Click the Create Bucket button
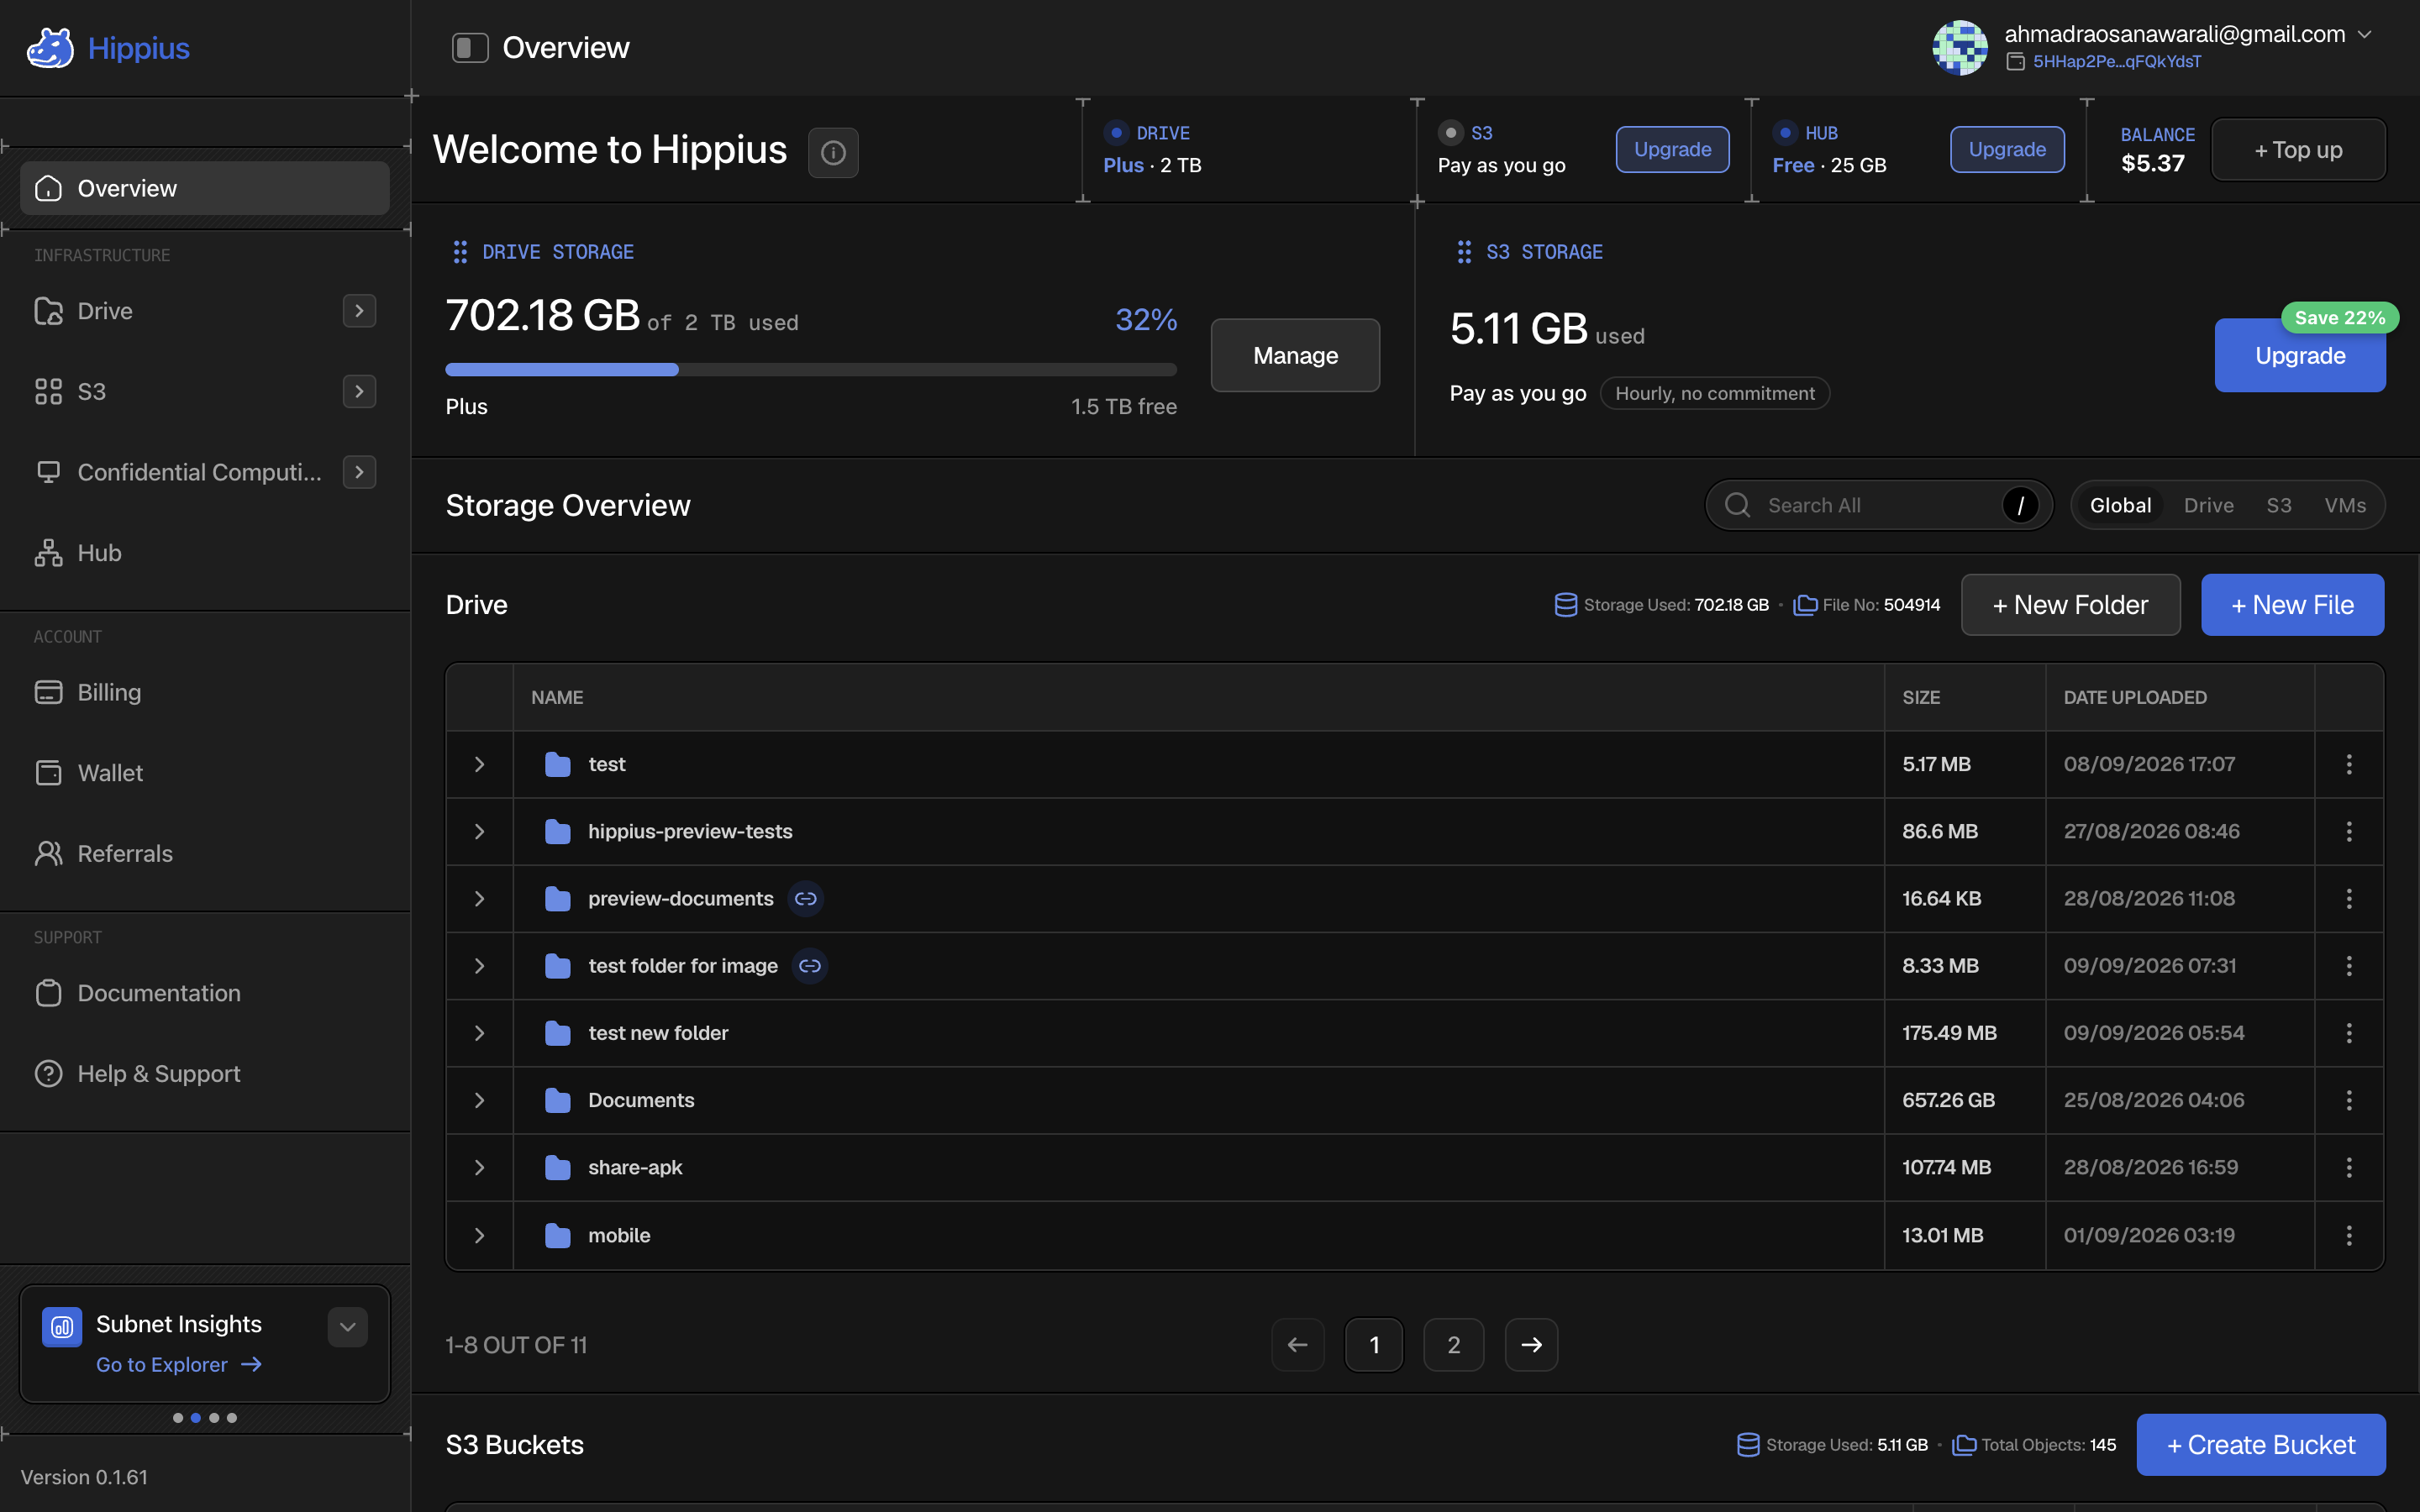The image size is (2420, 1512). 2261,1445
